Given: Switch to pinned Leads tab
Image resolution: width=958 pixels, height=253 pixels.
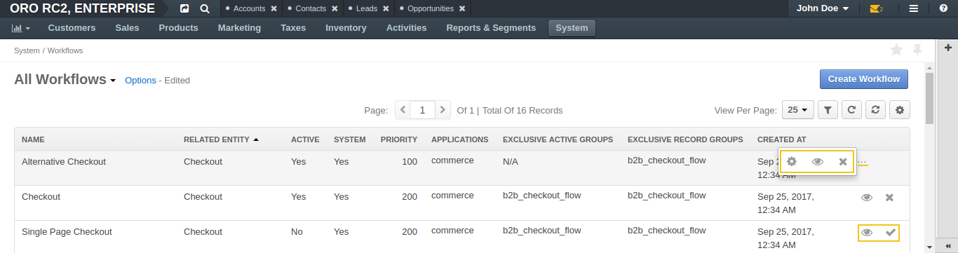Looking at the screenshot, I should point(367,9).
